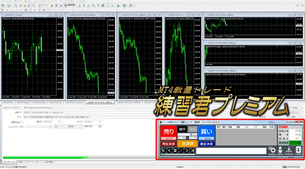Jump to start with the skip-back icon
Image resolution: width=305 pixels, height=169 pixels.
point(164,151)
